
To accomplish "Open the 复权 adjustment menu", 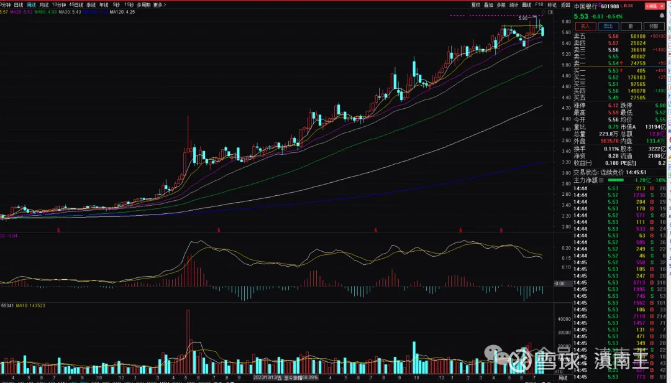I will (x=475, y=5).
